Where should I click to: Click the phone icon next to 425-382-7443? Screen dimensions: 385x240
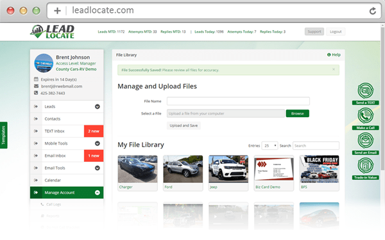point(36,93)
